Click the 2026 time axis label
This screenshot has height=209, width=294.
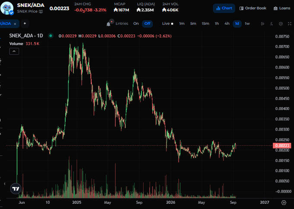[x=171, y=203]
